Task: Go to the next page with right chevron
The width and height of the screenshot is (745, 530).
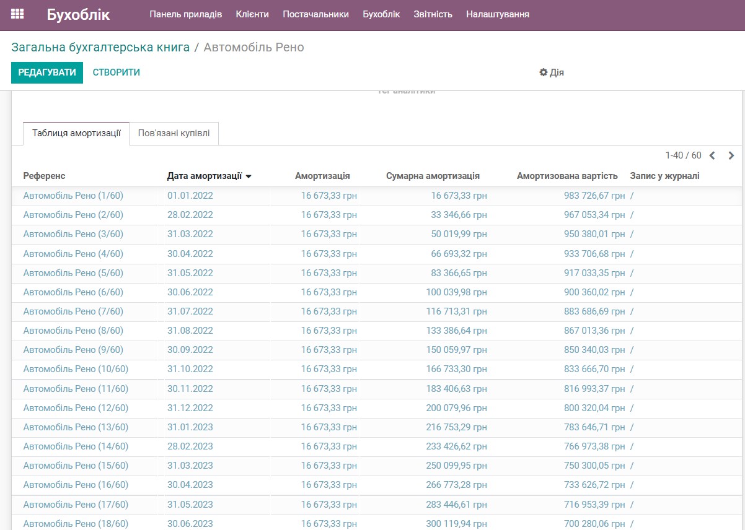Action: (731, 155)
